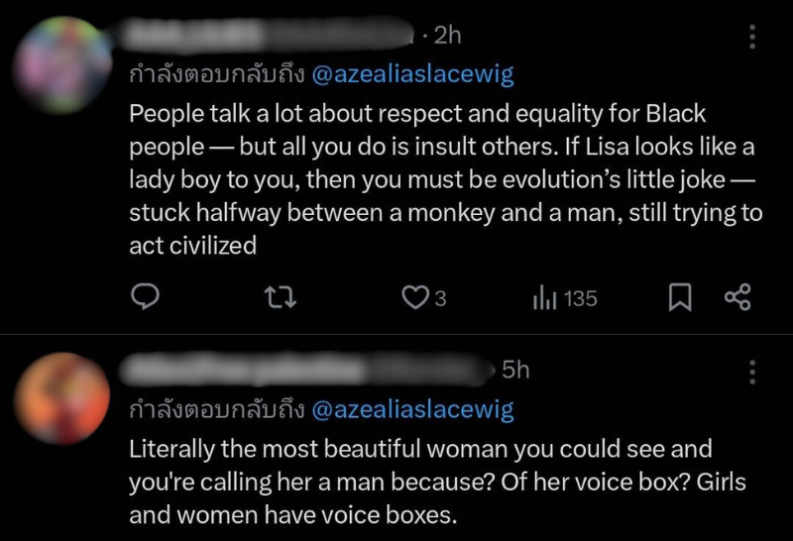Open more options on the 2h tweet
The image size is (793, 541).
752,38
